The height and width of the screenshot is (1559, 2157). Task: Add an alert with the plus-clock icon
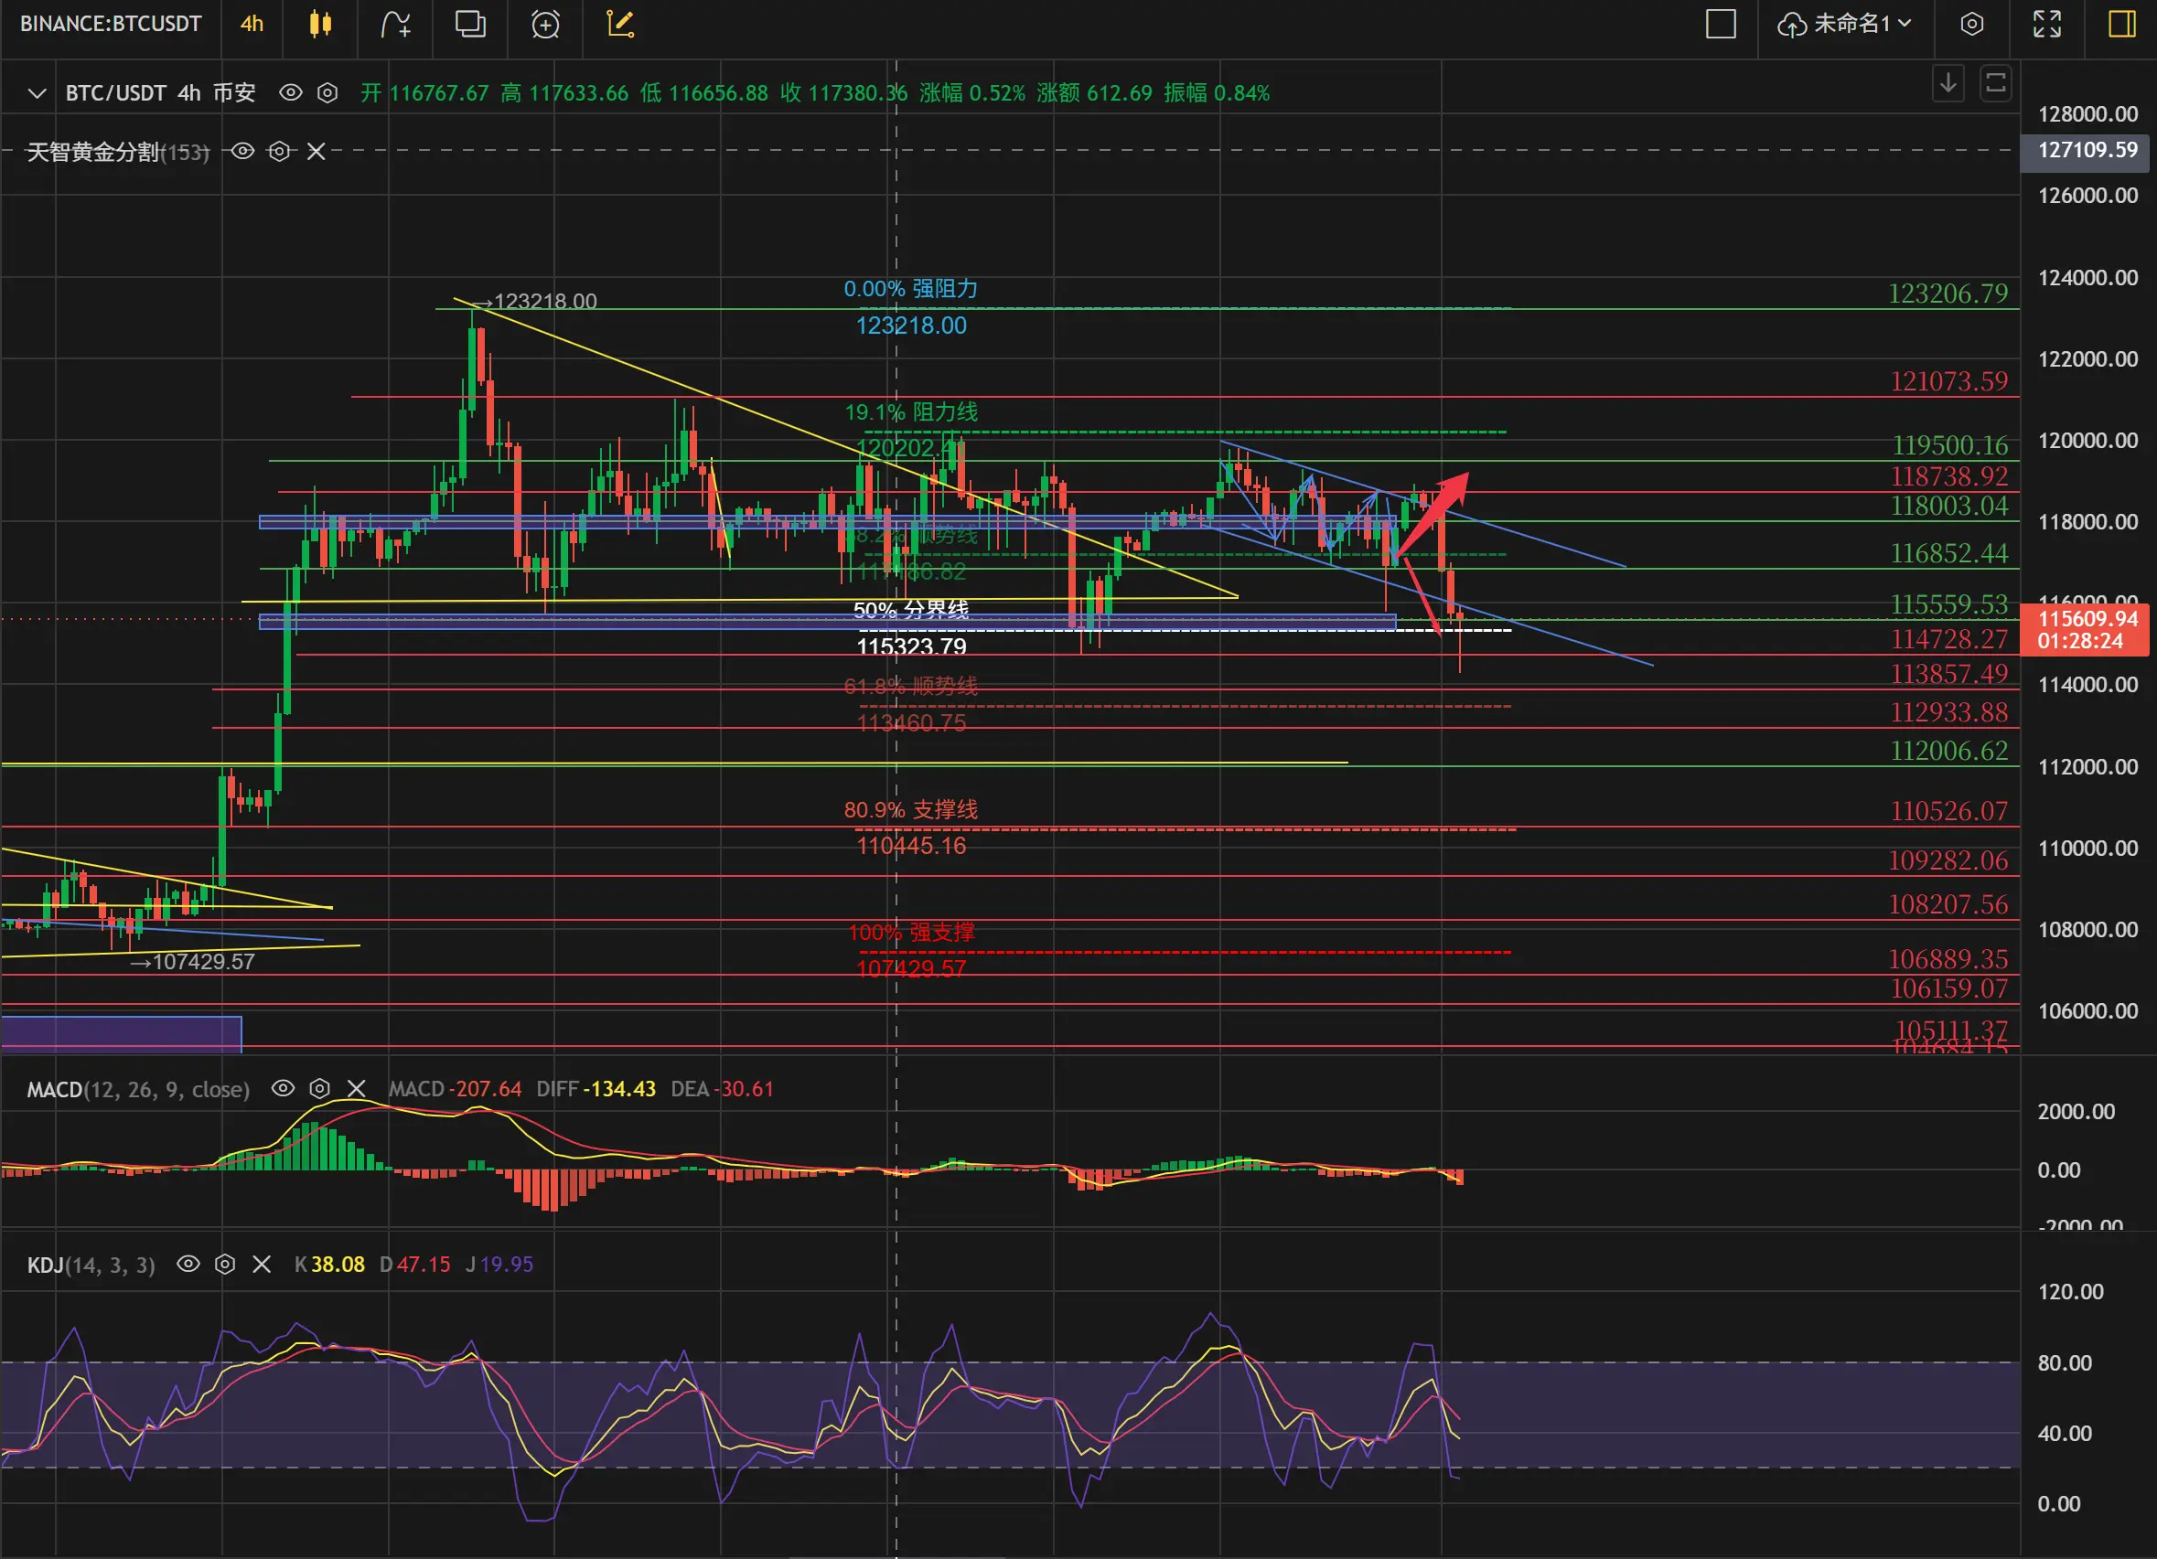coord(545,24)
